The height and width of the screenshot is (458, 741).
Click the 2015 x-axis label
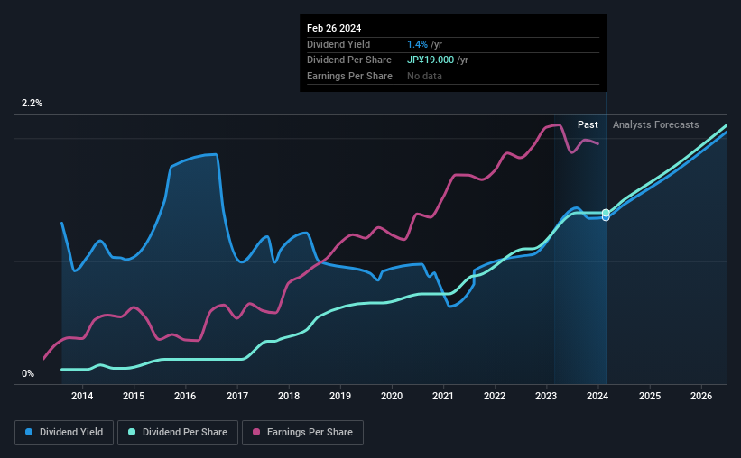(x=134, y=396)
